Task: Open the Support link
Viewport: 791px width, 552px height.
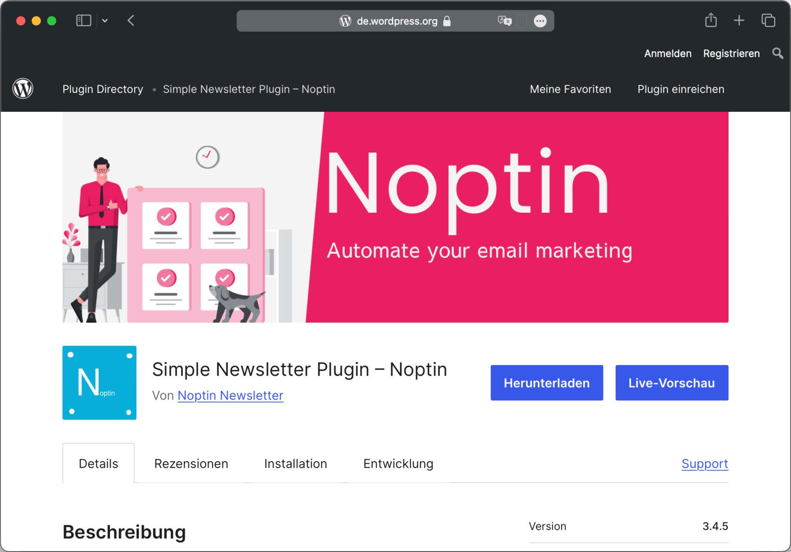Action: (705, 463)
